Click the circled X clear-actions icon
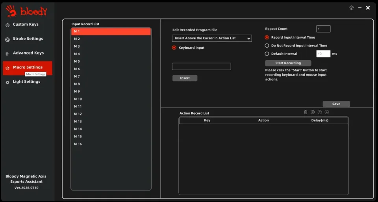The height and width of the screenshot is (202, 378). coord(313,112)
